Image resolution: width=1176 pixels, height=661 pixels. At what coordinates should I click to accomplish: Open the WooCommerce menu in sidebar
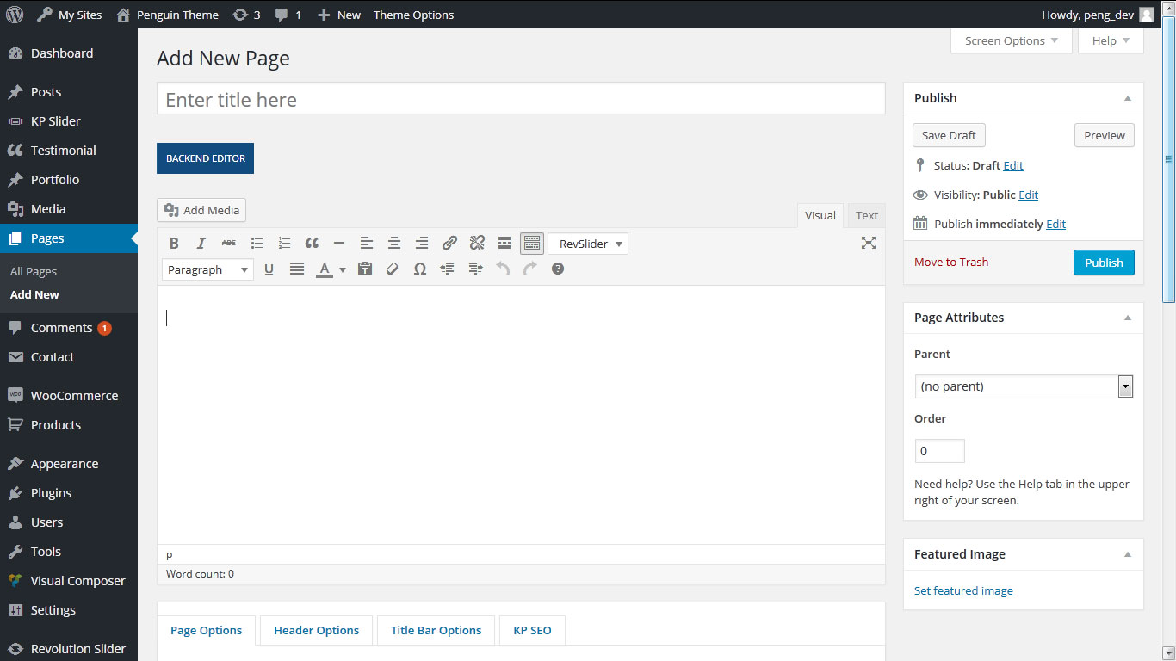74,396
